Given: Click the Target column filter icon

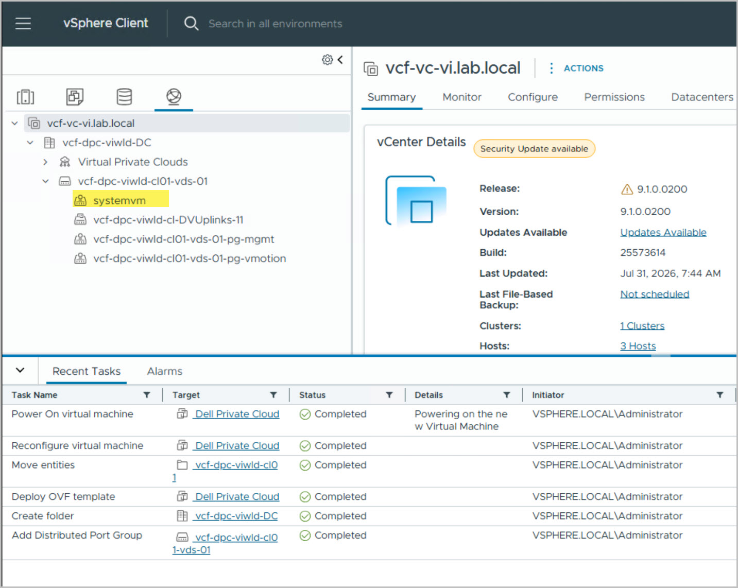Looking at the screenshot, I should [273, 395].
